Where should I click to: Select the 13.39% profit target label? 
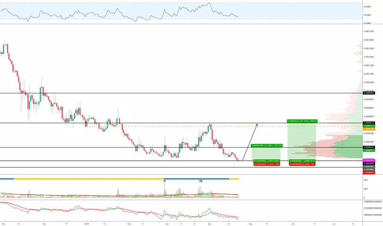pos(267,145)
